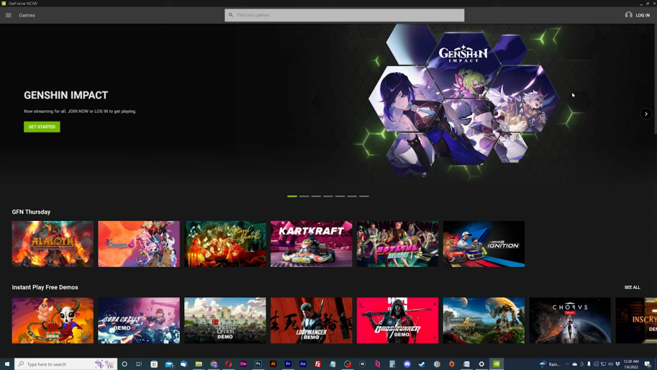The width and height of the screenshot is (657, 370).
Task: Launch Adobe After Effects from taskbar
Action: tap(303, 364)
